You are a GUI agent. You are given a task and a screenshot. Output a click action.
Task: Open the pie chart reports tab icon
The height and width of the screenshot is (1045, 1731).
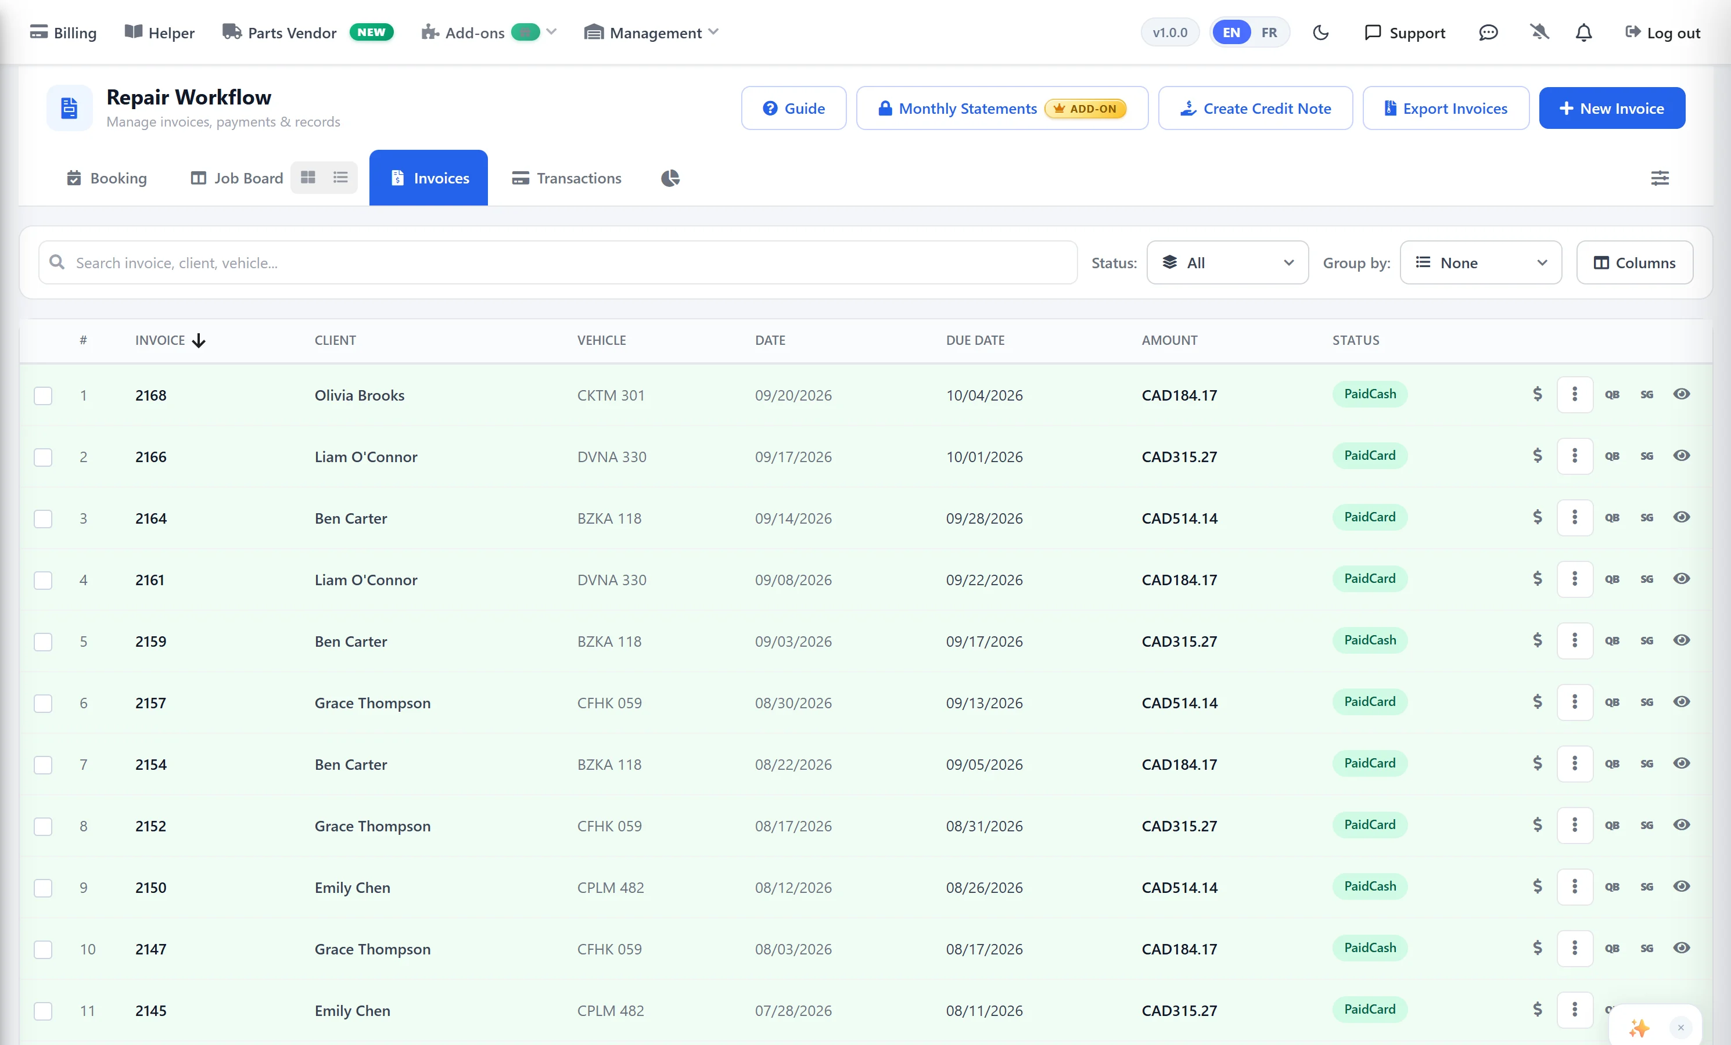point(670,178)
